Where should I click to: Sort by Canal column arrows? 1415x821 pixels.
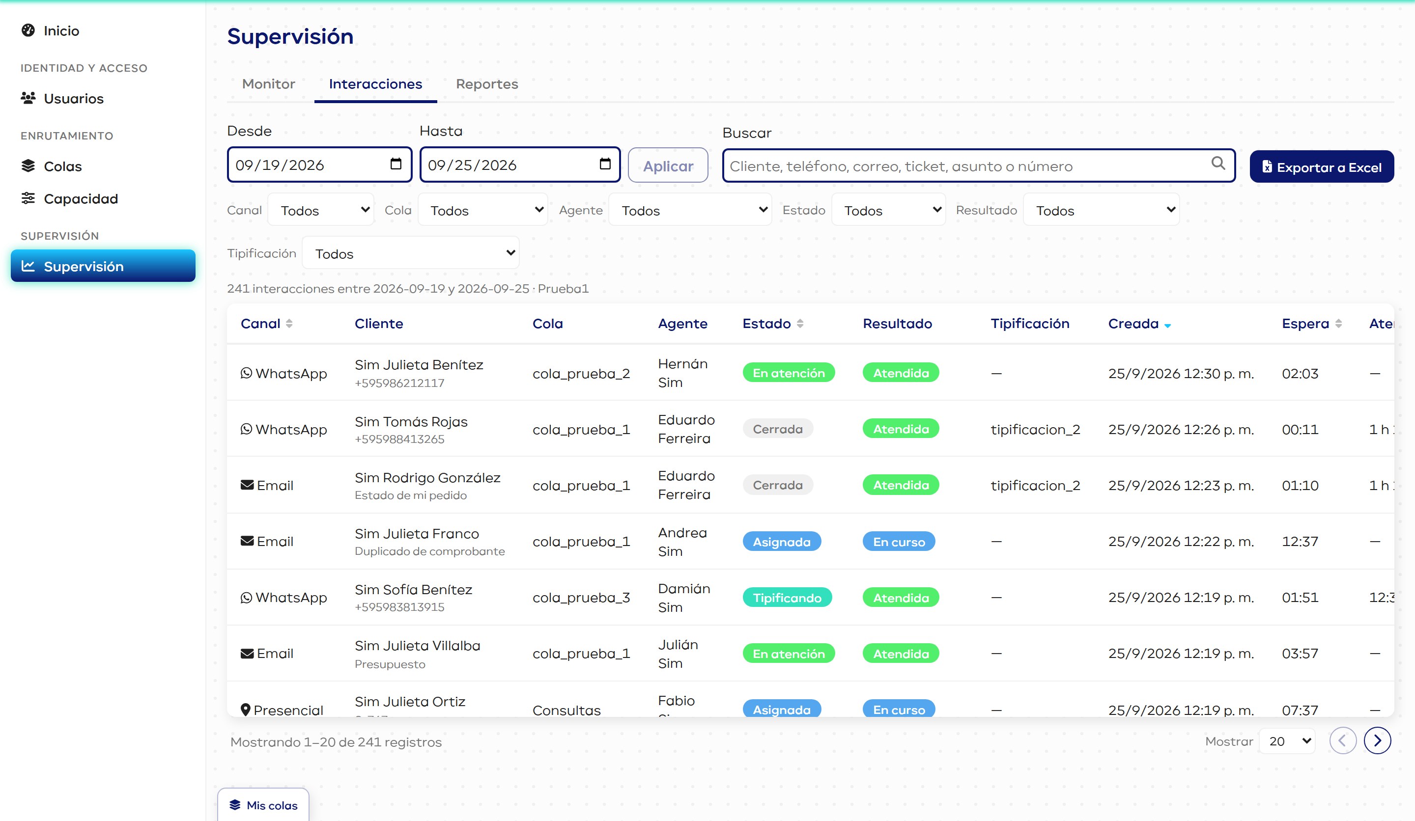point(289,324)
